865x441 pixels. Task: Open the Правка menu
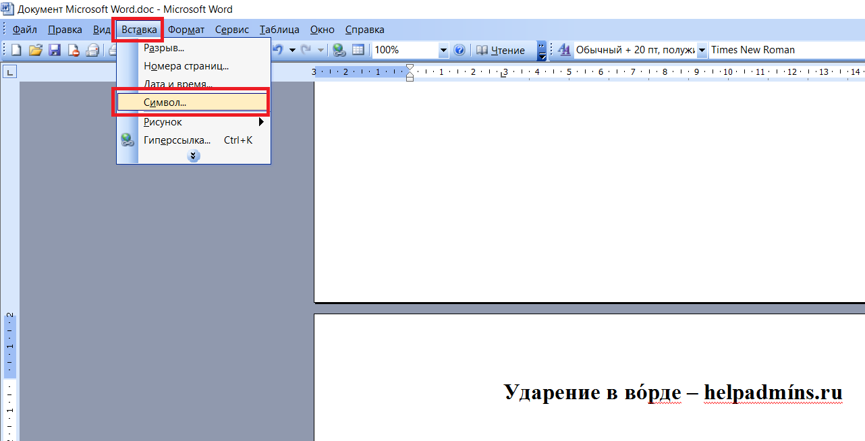[x=65, y=30]
